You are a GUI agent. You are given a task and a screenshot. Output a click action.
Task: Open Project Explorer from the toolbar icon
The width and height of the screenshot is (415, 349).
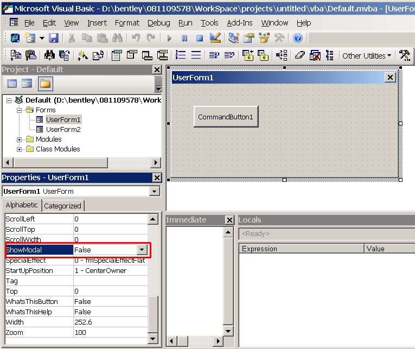coord(233,39)
